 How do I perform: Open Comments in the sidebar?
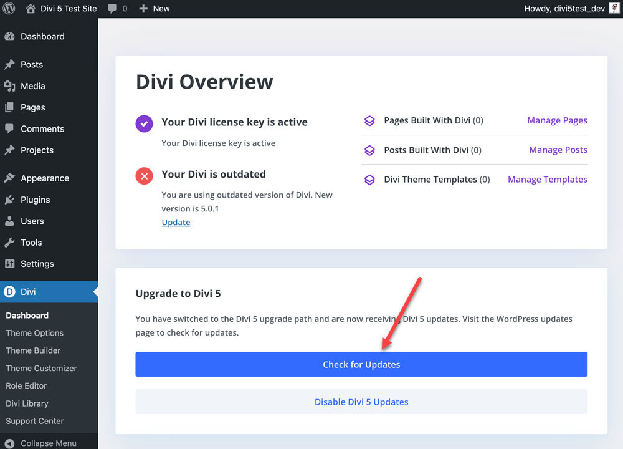(49, 129)
